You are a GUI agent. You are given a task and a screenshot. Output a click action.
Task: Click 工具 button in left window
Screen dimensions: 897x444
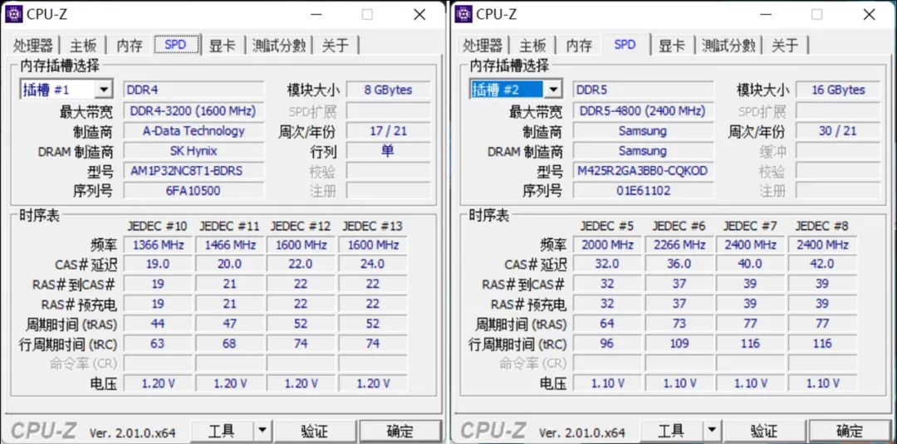pyautogui.click(x=222, y=431)
